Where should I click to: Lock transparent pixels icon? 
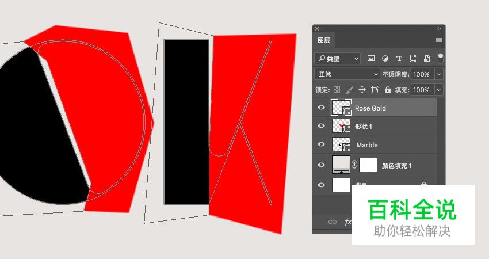pyautogui.click(x=337, y=90)
